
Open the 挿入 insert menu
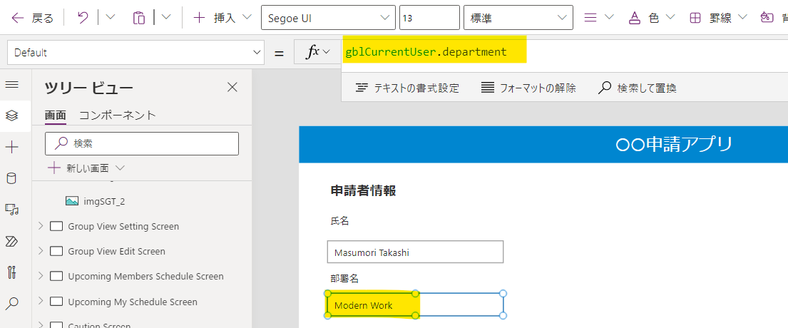(222, 18)
